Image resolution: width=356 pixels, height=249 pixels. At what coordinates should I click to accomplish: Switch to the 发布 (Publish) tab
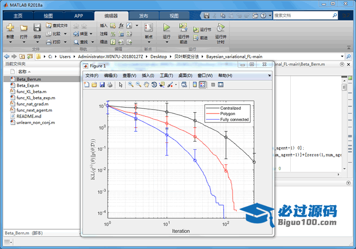143,15
